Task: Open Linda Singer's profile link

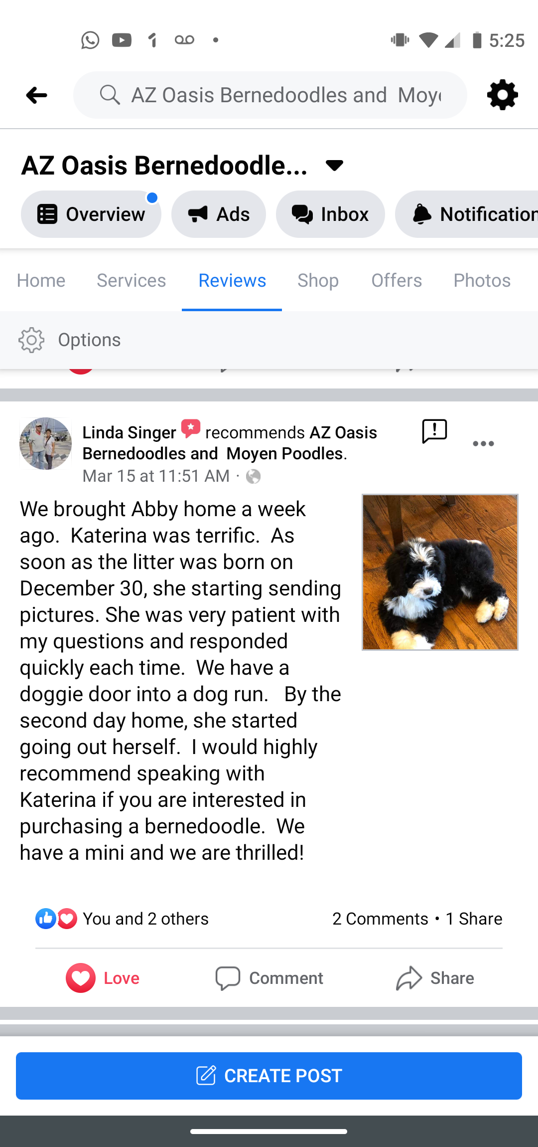Action: 129,432
